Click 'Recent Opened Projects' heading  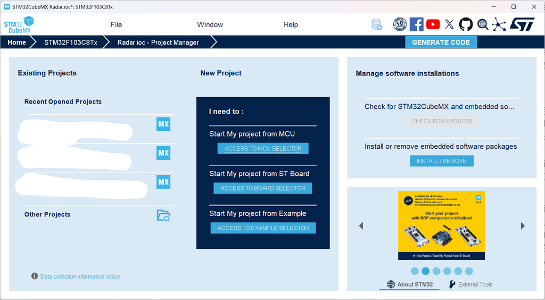click(63, 101)
